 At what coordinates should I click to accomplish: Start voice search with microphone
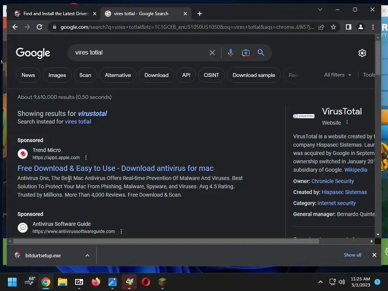(x=231, y=52)
